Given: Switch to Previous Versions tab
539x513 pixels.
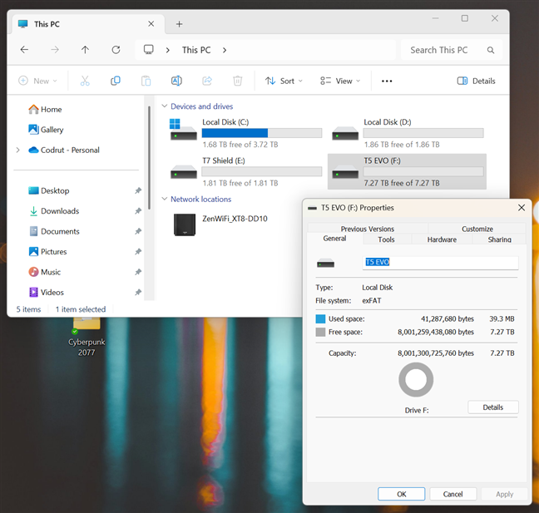Looking at the screenshot, I should 368,229.
